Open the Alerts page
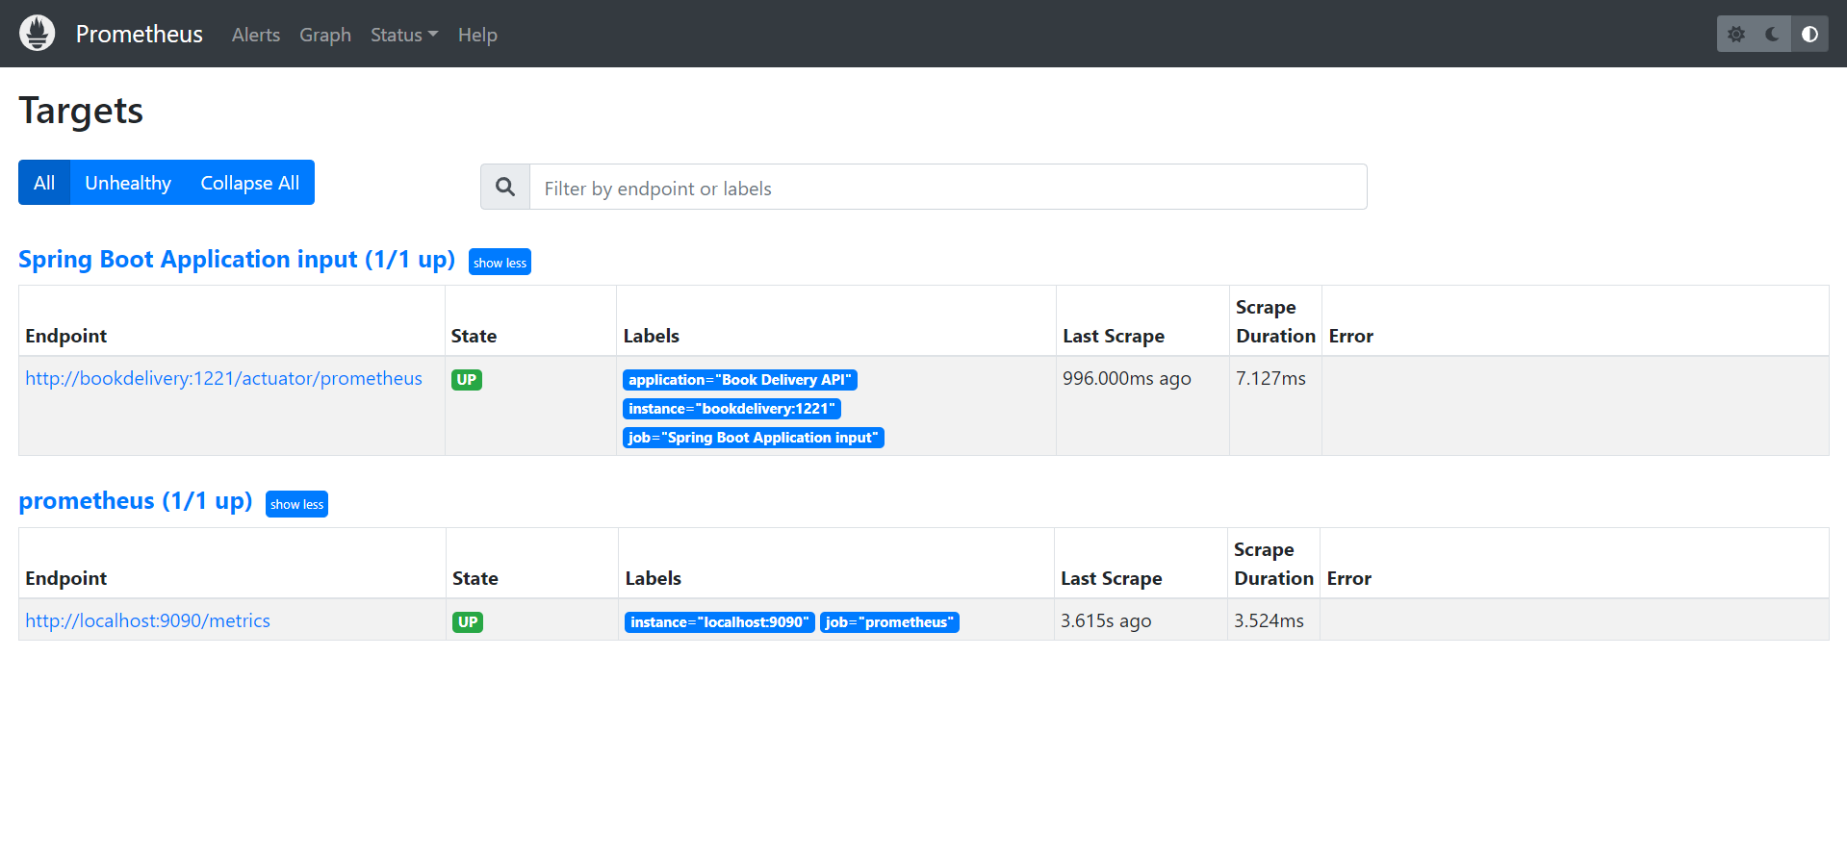 (256, 35)
